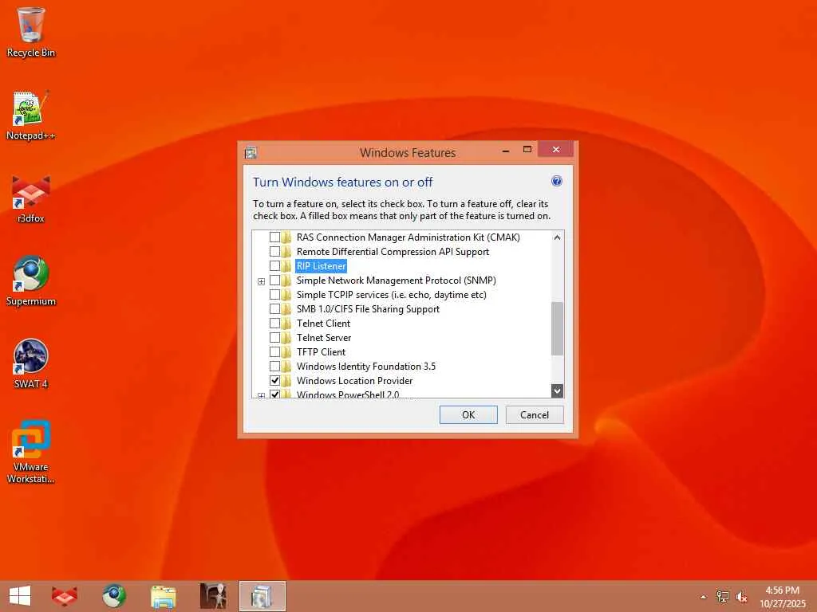Select 'Remote Differential Compression API Support' label
The image size is (817, 612).
pos(393,251)
